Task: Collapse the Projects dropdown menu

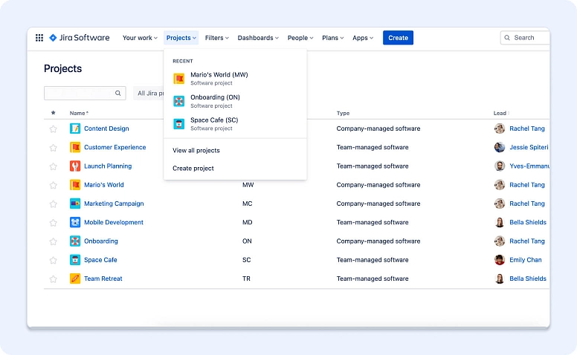Action: click(x=181, y=37)
